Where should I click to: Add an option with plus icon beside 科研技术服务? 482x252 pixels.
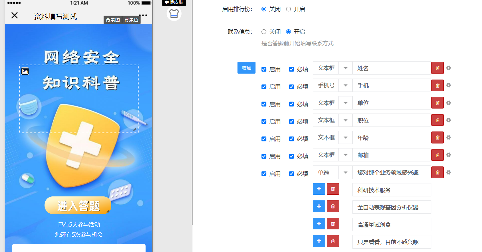tap(319, 189)
